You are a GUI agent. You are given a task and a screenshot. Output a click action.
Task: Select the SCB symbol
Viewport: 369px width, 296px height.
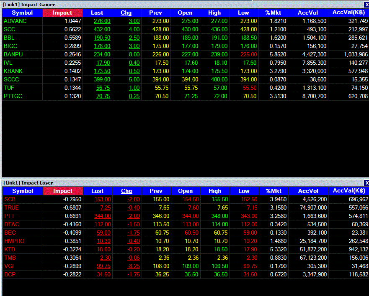[10, 200]
